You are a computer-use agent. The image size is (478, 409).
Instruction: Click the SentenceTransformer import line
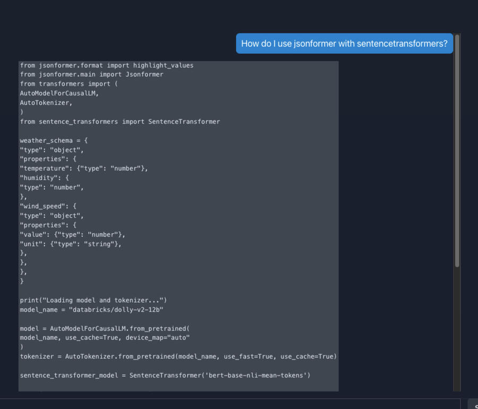120,122
